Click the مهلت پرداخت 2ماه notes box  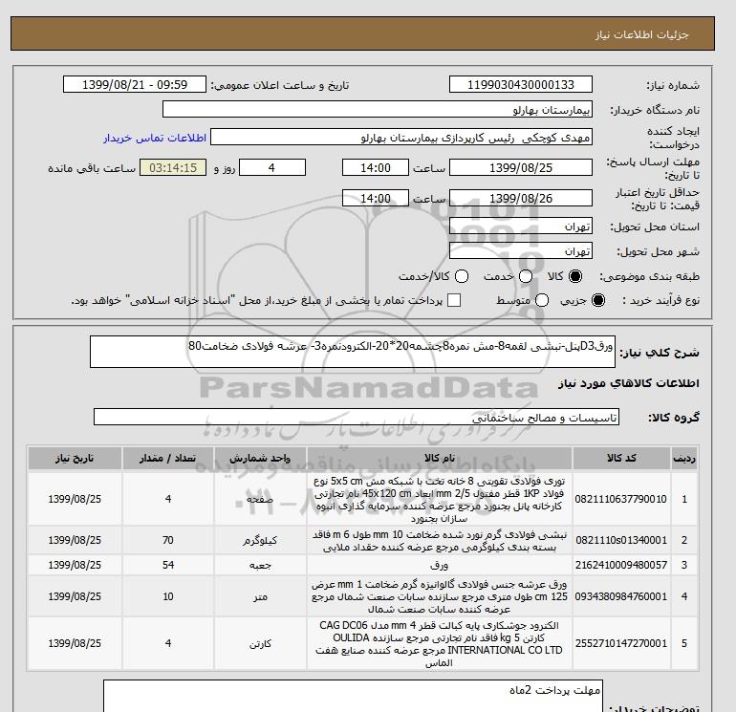(x=353, y=696)
